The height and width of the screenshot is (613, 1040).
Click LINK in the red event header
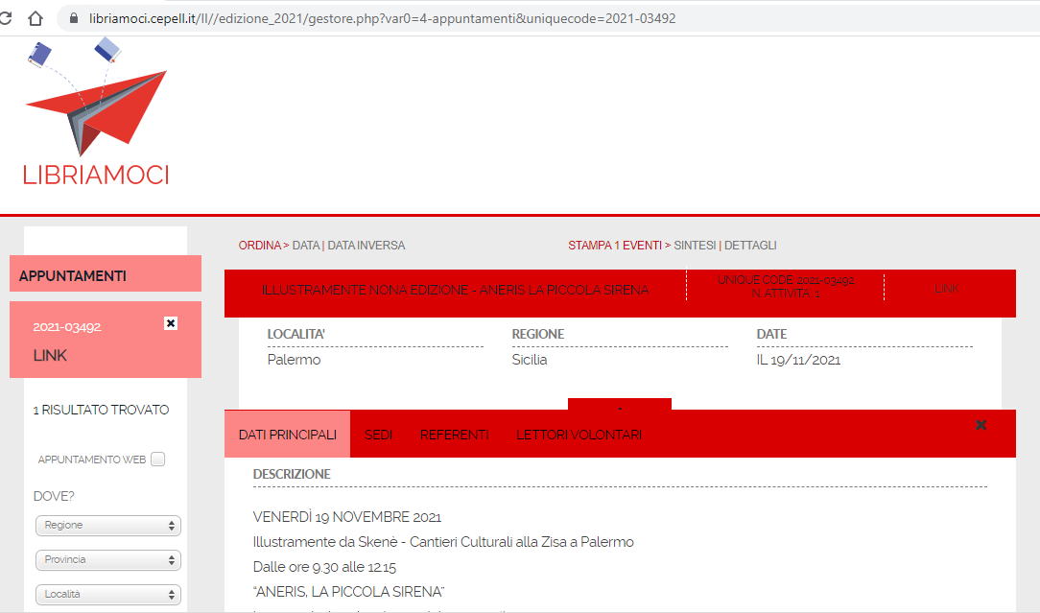[946, 289]
